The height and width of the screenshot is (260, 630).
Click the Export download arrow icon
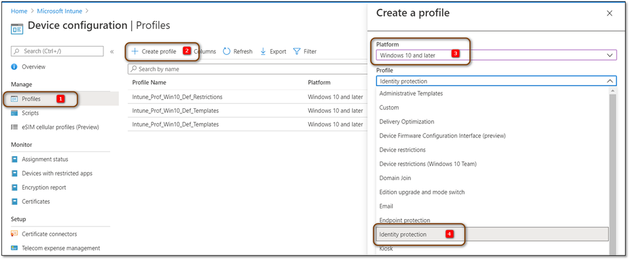(x=263, y=52)
